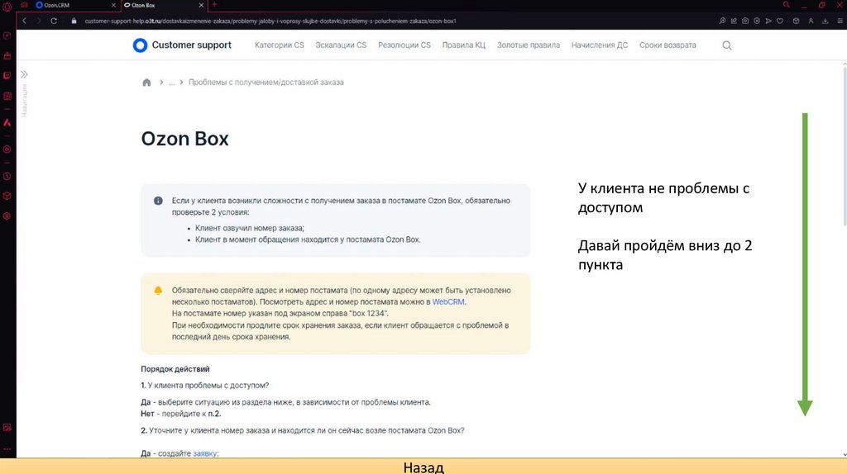Take a snapshot with camera icon
Viewport: 847px width, 474px height.
point(745,21)
